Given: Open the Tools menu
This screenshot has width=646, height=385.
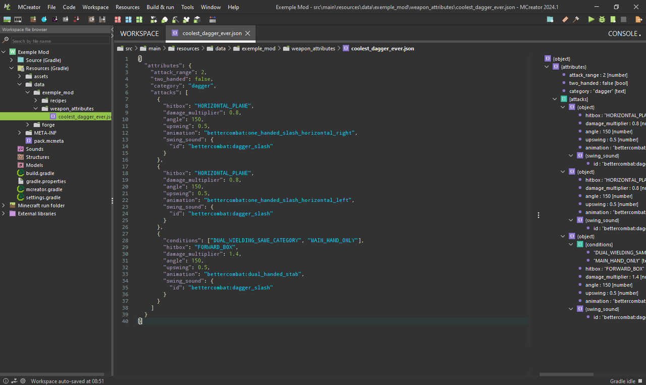Looking at the screenshot, I should coord(187,7).
